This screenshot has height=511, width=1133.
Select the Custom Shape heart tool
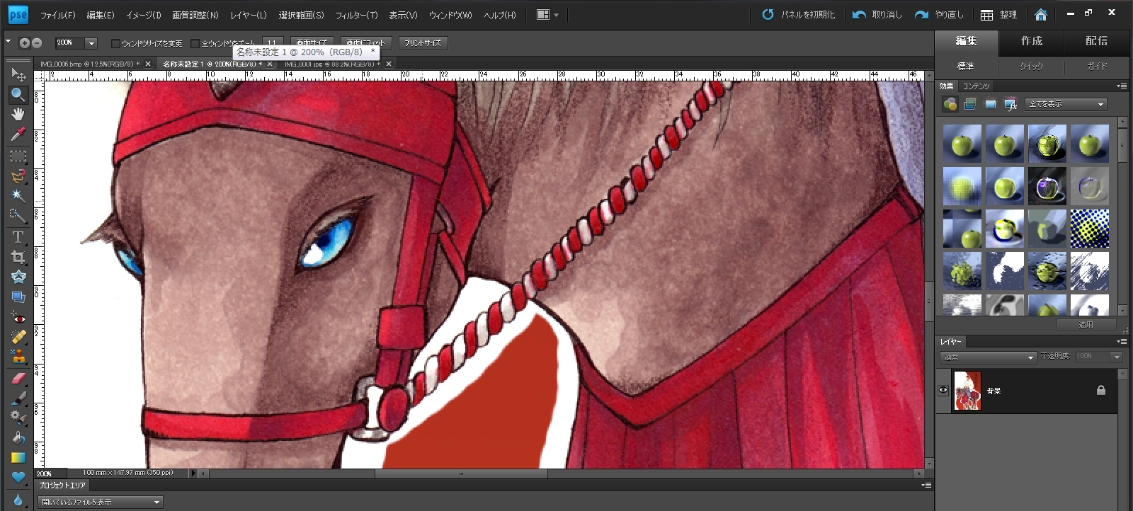pos(18,478)
